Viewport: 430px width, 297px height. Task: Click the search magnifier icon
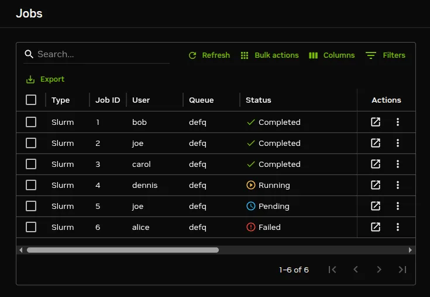29,54
